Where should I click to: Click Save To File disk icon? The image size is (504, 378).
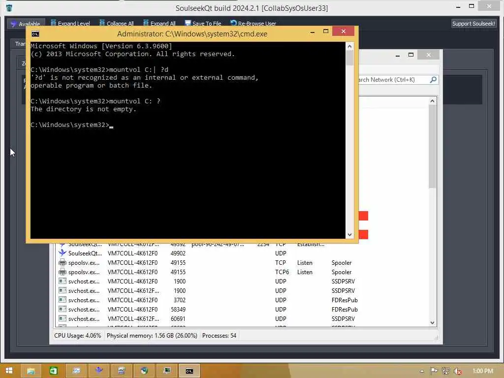188,23
